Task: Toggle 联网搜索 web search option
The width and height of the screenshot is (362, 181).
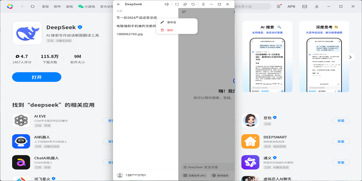Action: [220, 175]
